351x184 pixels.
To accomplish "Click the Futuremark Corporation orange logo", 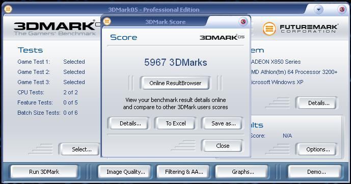I will pos(269,29).
